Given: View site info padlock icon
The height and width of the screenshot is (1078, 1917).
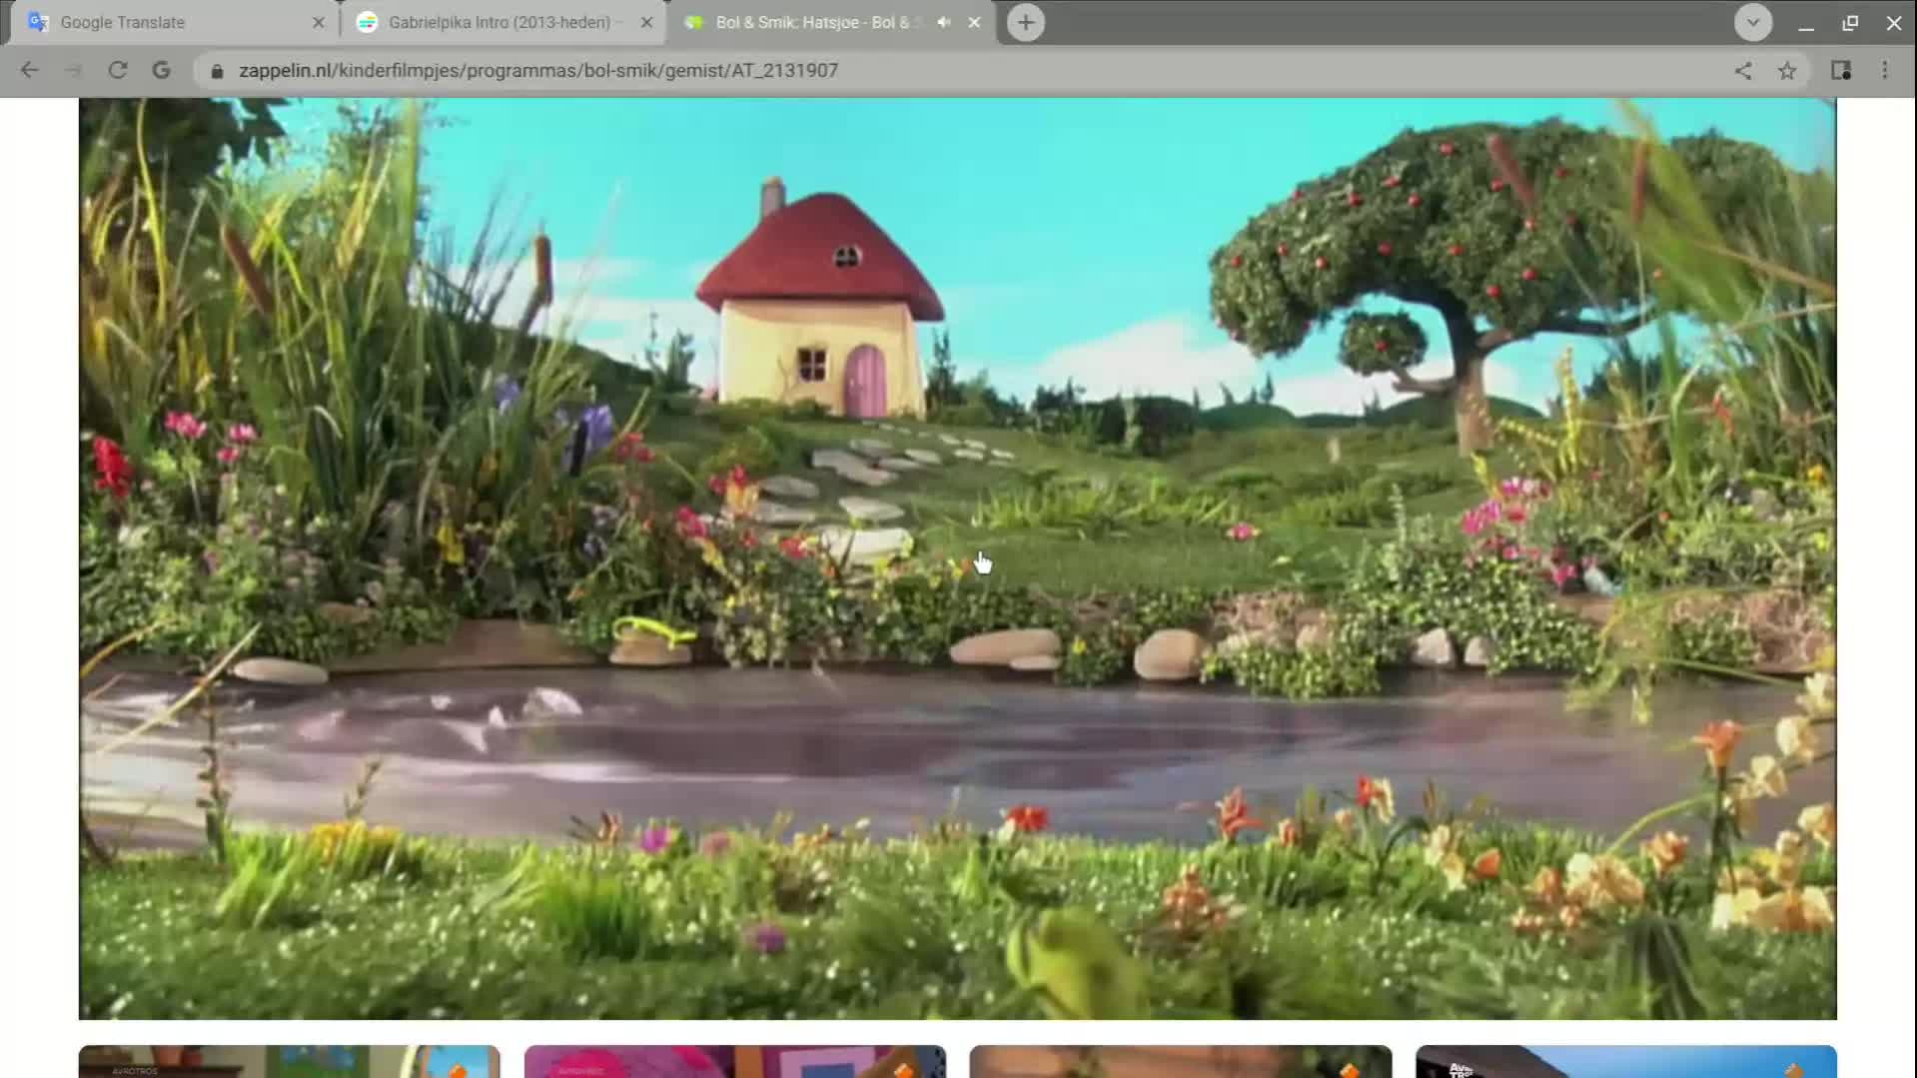Looking at the screenshot, I should [217, 71].
